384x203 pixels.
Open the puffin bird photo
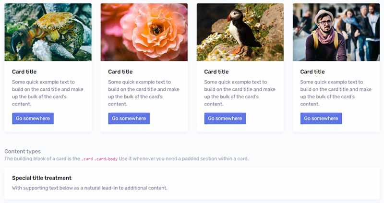(x=240, y=32)
